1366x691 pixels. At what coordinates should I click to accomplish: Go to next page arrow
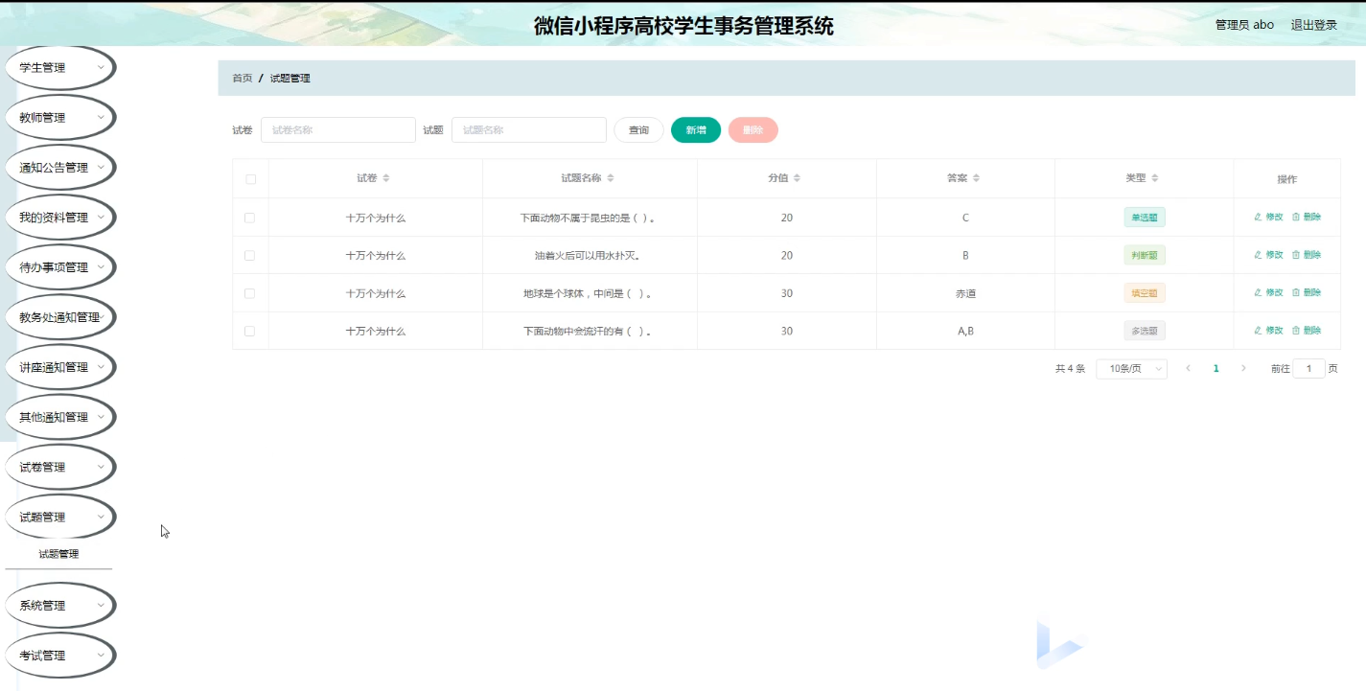1244,368
